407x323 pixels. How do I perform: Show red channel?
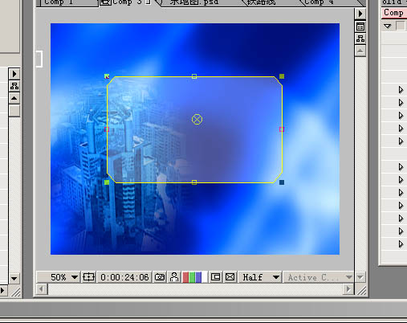(x=185, y=277)
